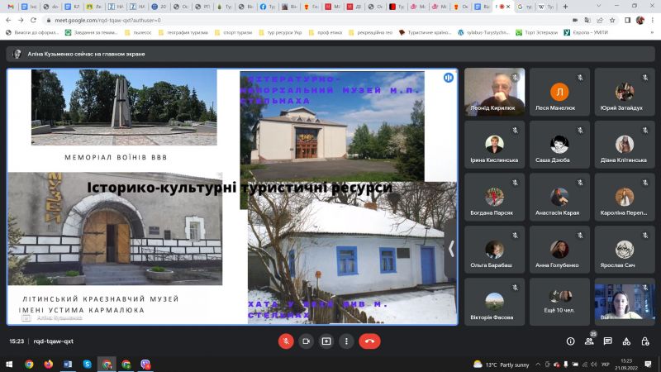
Task: Select Богдана Парсяк participant tile
Action: pyautogui.click(x=494, y=197)
